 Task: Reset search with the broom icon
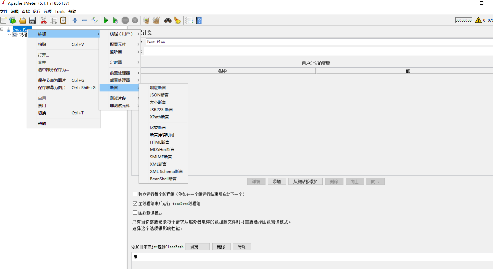(x=177, y=20)
